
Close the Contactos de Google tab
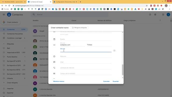click(x=51, y=2)
